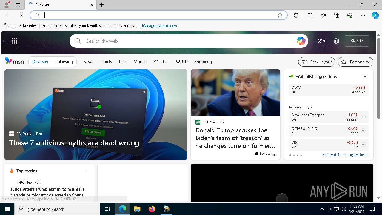Open the Sports menu item
382x215 pixels.
[x=106, y=62]
